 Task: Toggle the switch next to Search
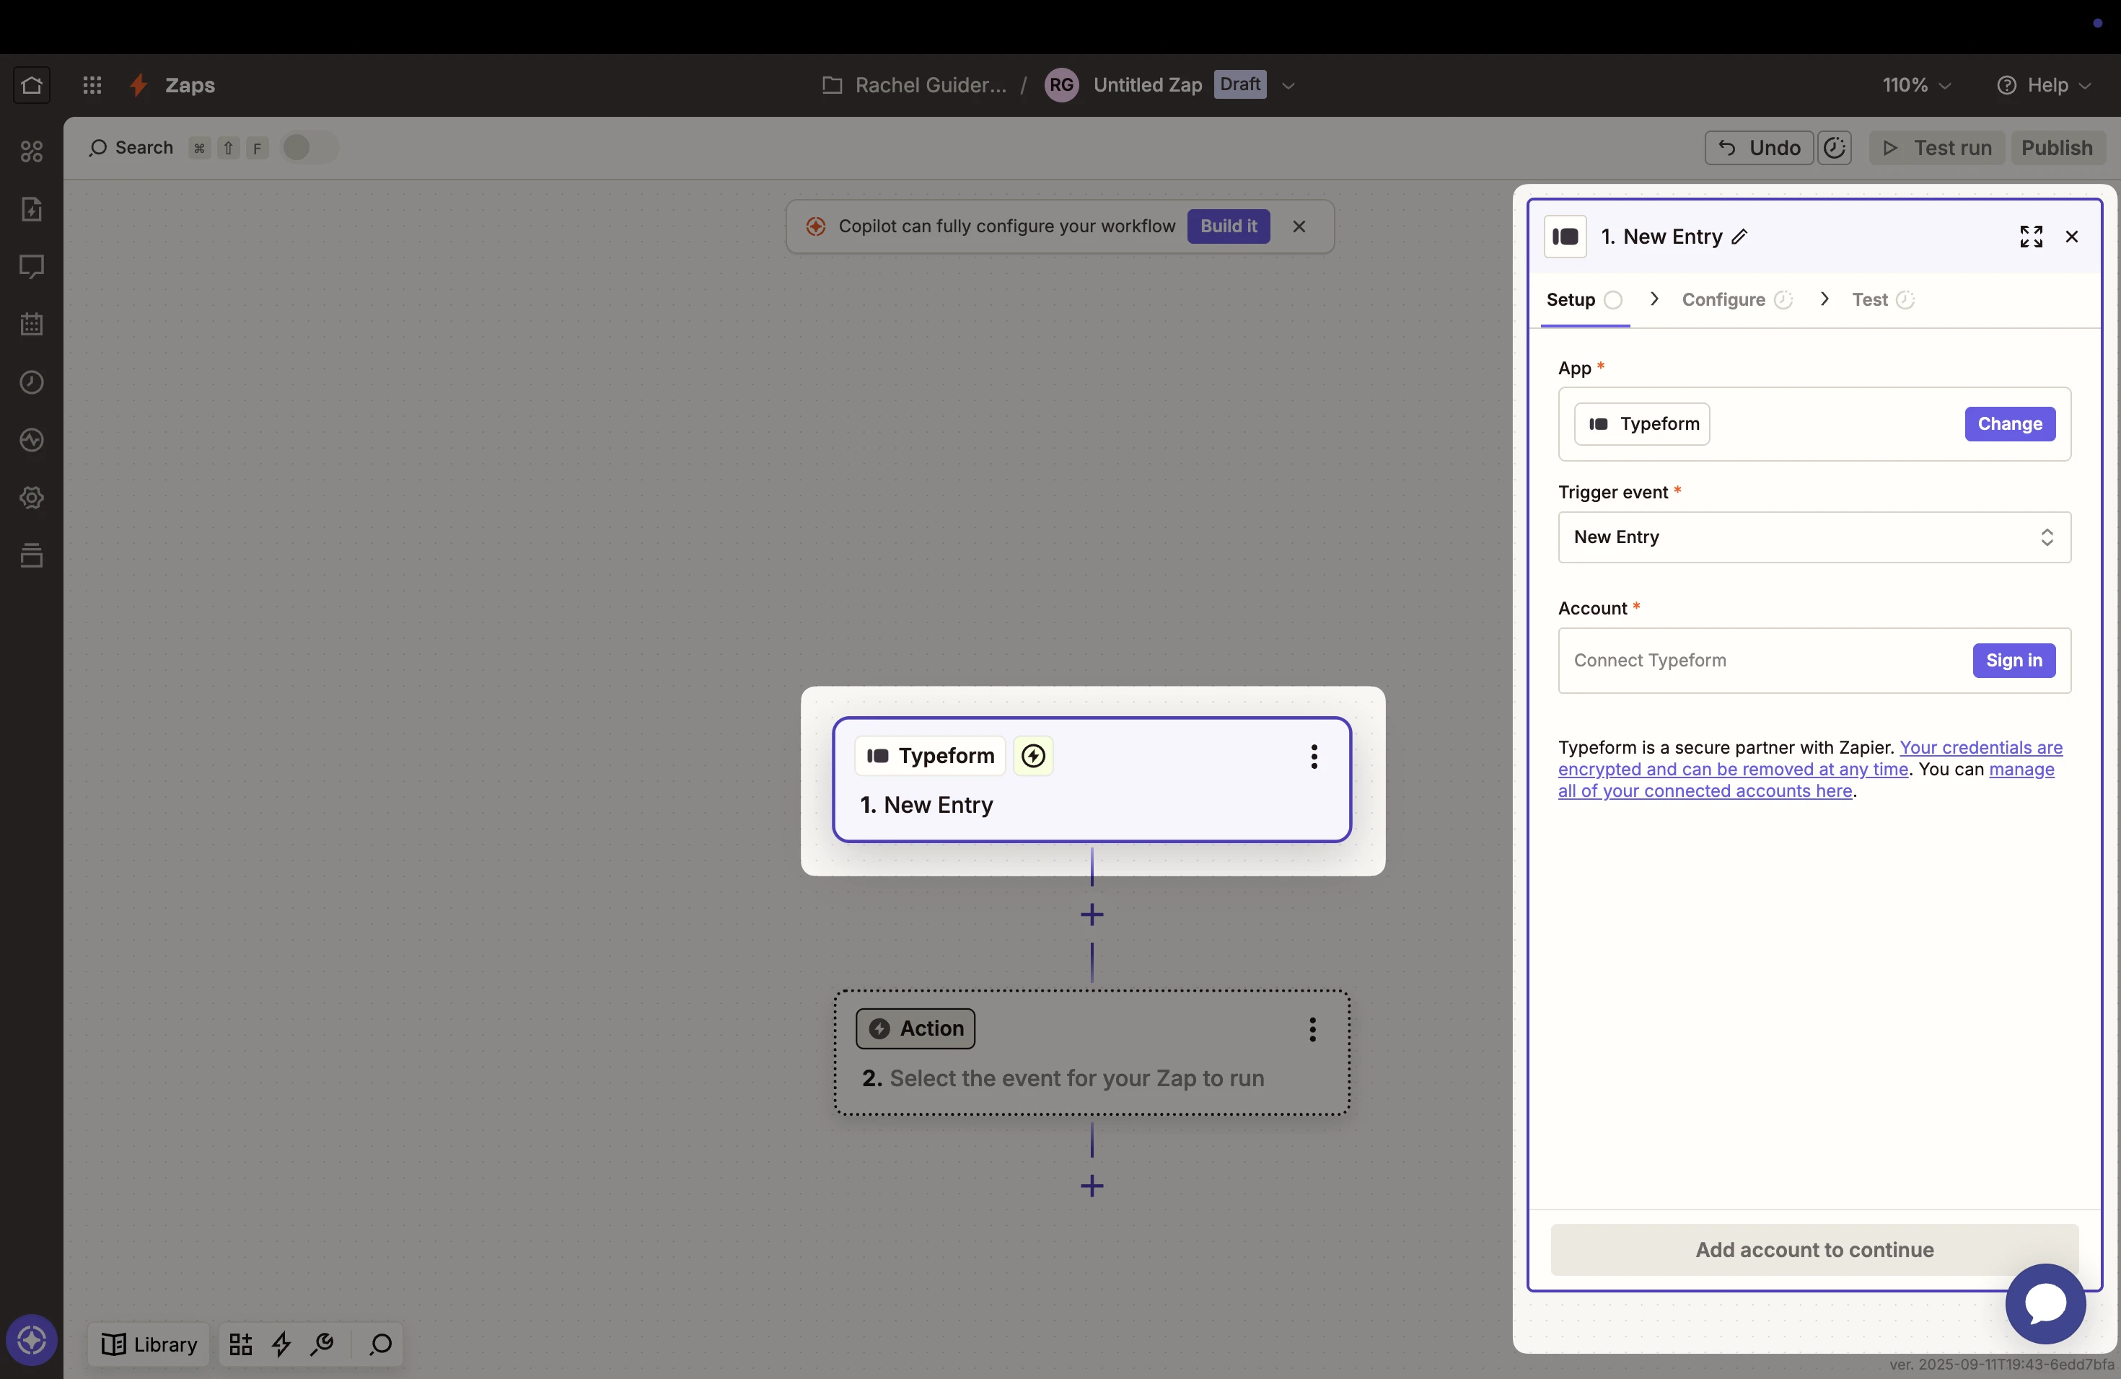click(x=309, y=148)
